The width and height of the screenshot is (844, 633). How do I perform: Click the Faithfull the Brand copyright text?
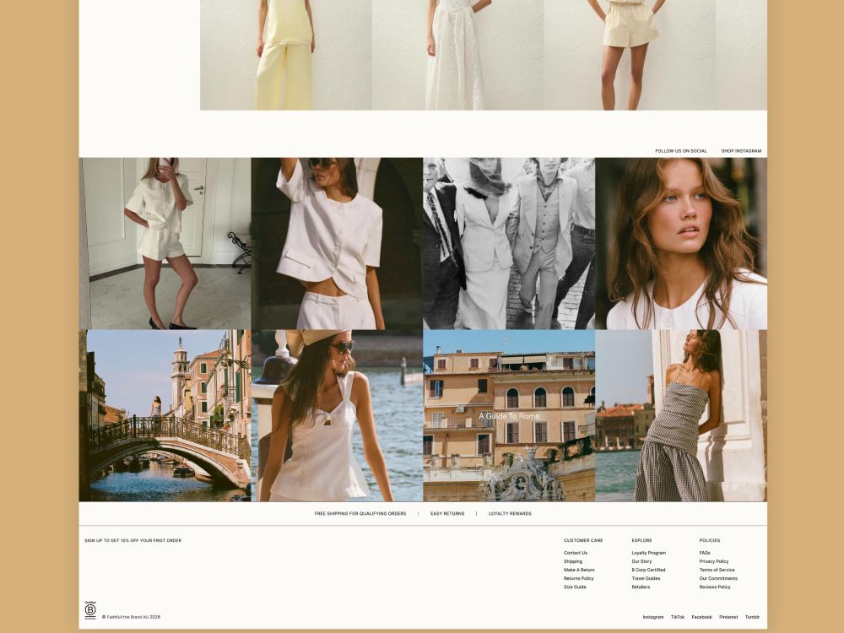pyautogui.click(x=132, y=618)
